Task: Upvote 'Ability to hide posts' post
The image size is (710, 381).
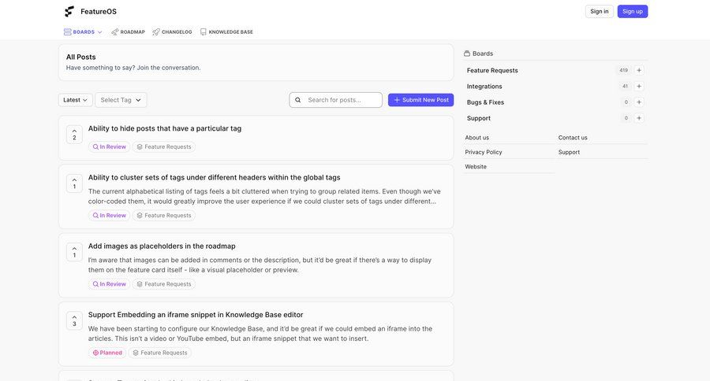Action: coord(74,135)
